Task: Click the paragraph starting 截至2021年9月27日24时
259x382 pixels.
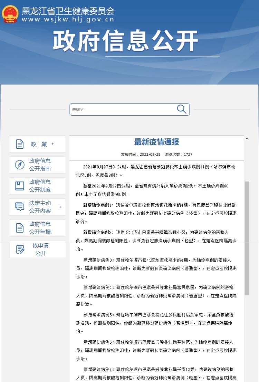Action: (x=152, y=190)
